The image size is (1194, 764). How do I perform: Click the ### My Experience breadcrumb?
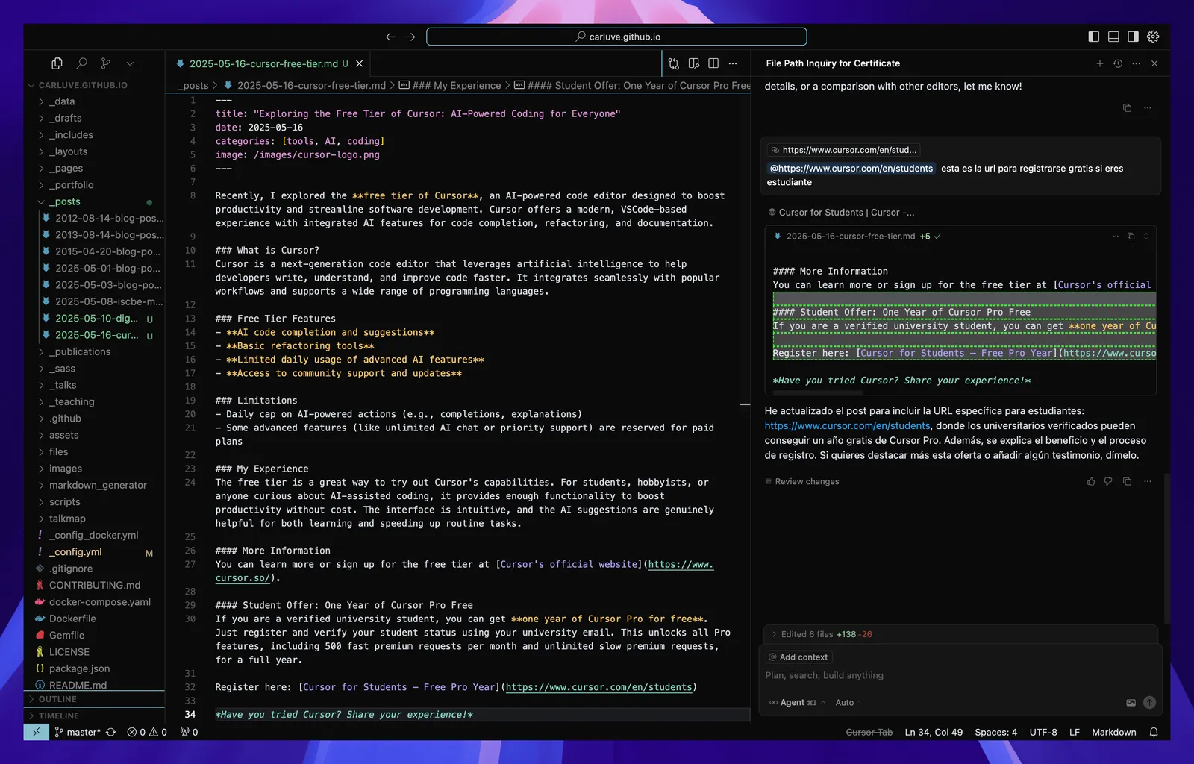coord(450,85)
